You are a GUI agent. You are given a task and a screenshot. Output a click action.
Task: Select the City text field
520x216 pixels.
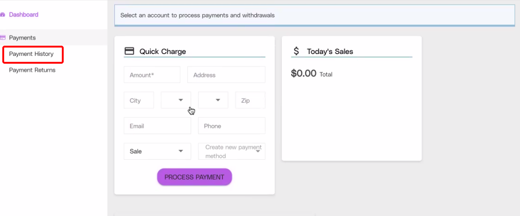138,100
